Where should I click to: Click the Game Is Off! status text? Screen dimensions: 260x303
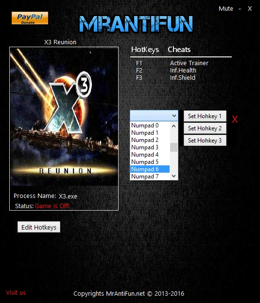click(52, 206)
